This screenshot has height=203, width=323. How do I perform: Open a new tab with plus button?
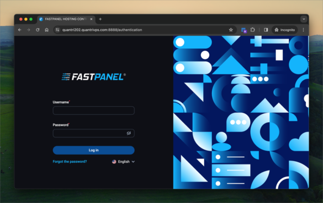100,19
